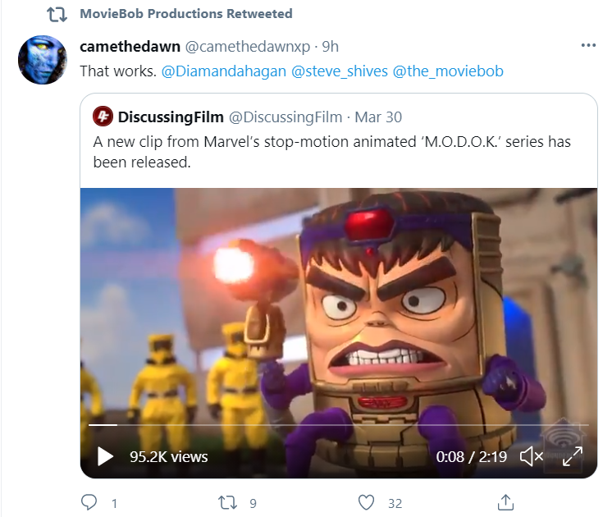
Task: Retweet using the retweet arrows icon below video
Action: pos(227,502)
